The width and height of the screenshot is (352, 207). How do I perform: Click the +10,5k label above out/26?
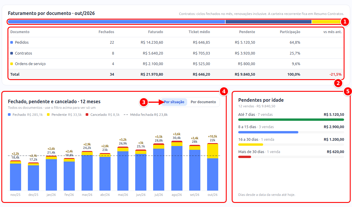(x=213, y=136)
